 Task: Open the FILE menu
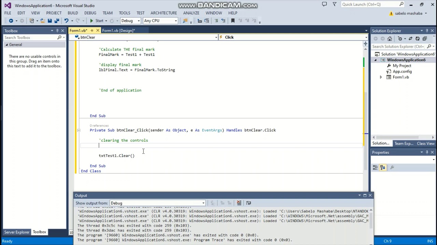[8, 13]
